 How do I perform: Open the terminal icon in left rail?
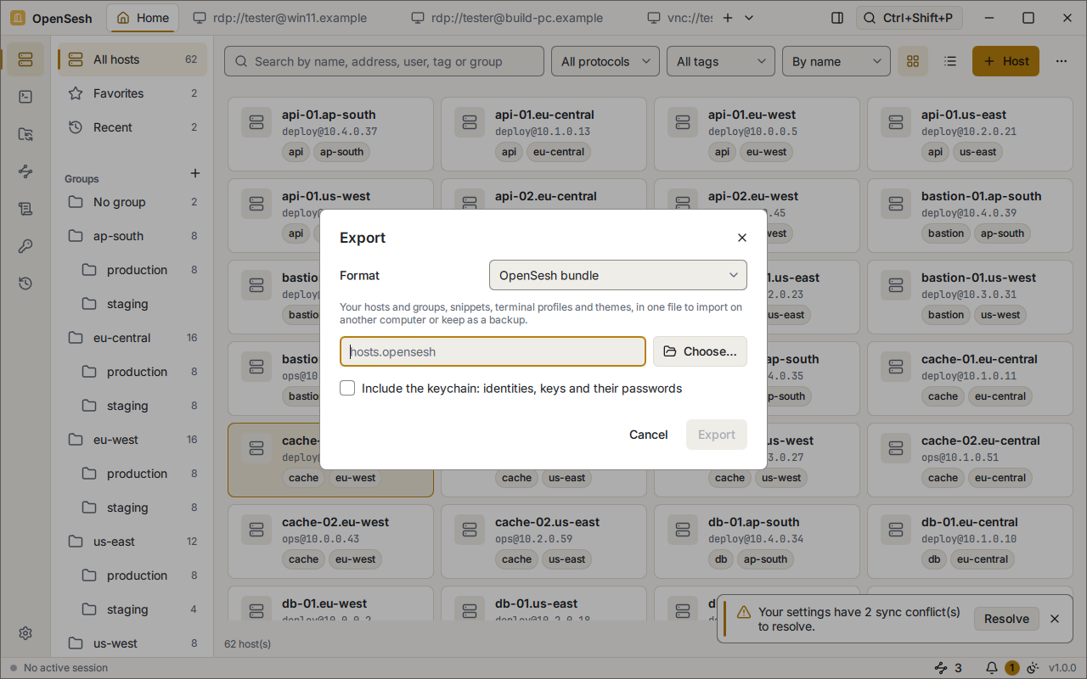[x=25, y=97]
